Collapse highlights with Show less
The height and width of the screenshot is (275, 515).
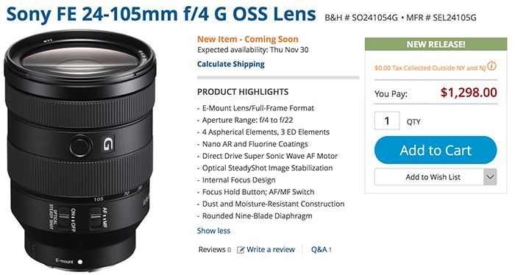(x=213, y=231)
